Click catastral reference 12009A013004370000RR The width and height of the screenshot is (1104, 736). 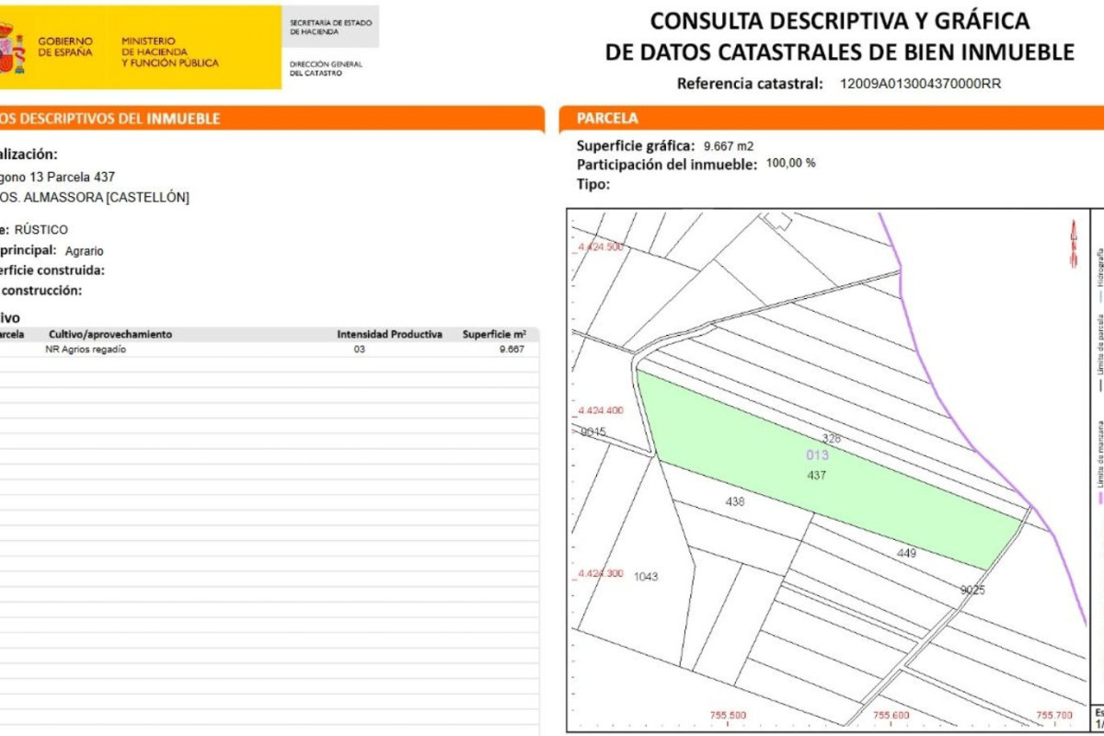920,84
